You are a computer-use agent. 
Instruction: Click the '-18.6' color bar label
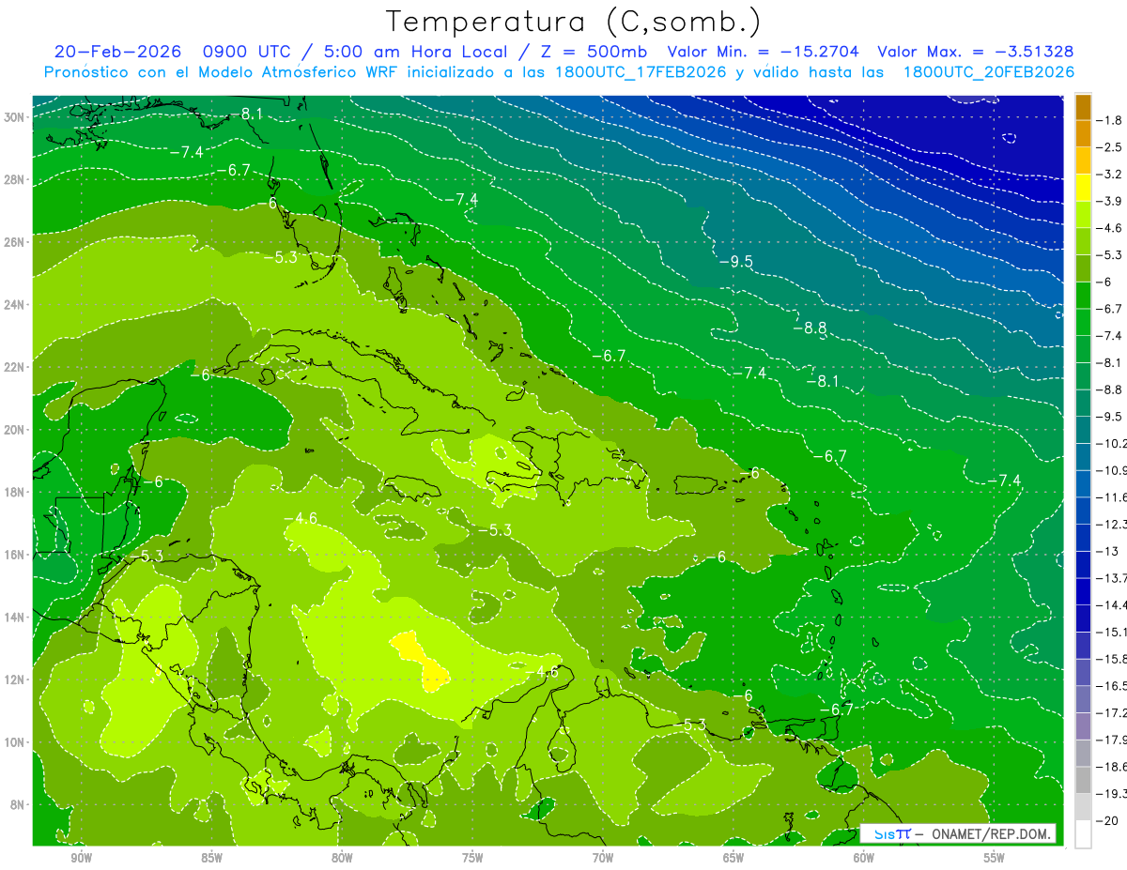click(x=1111, y=767)
